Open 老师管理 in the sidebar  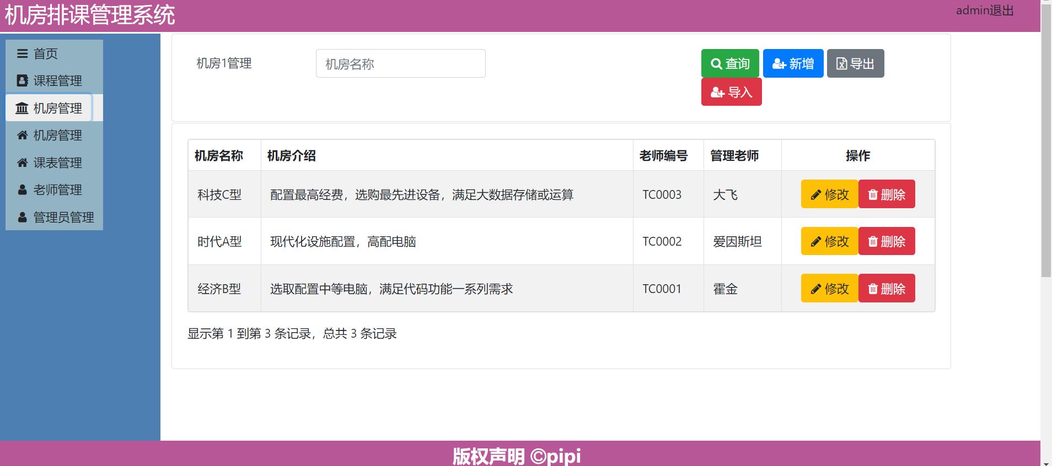[x=54, y=189]
